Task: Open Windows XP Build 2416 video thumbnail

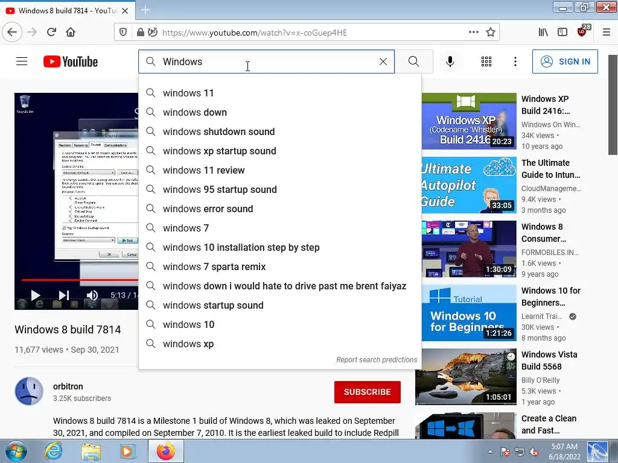Action: (x=469, y=121)
